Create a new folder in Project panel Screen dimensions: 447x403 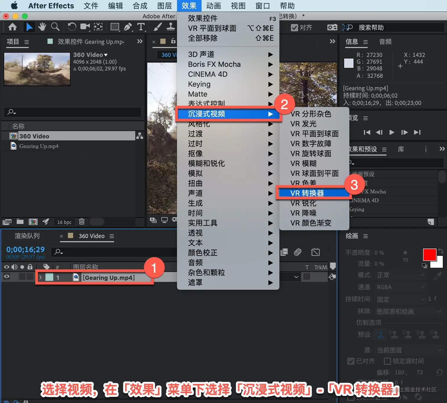pos(20,222)
